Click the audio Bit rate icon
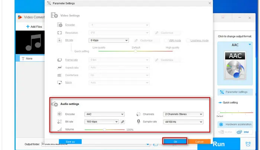Image resolution: width=260 pixels, height=150 pixels. coord(59,122)
